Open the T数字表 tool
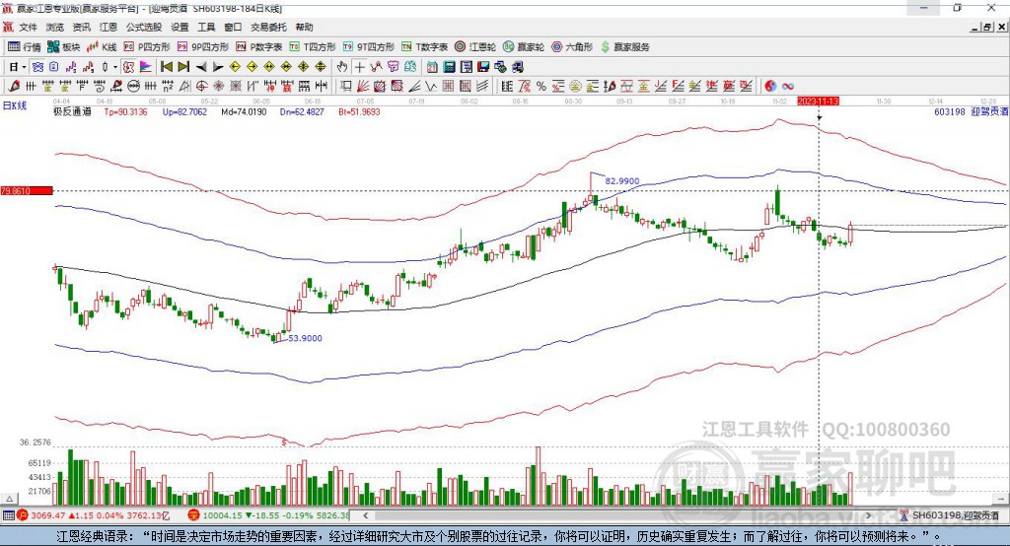 pos(424,47)
